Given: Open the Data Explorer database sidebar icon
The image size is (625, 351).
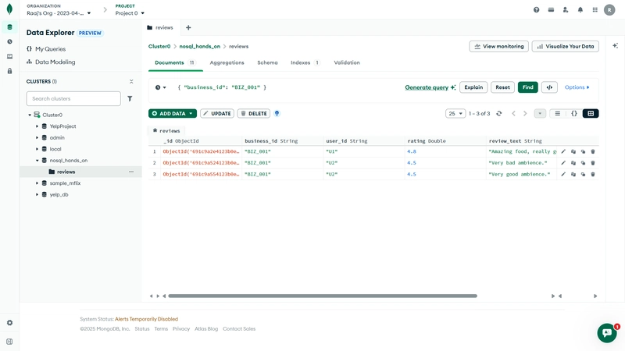Looking at the screenshot, I should pyautogui.click(x=9, y=27).
